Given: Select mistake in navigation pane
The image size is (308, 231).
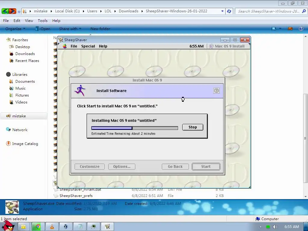Looking at the screenshot, I should point(24,116).
